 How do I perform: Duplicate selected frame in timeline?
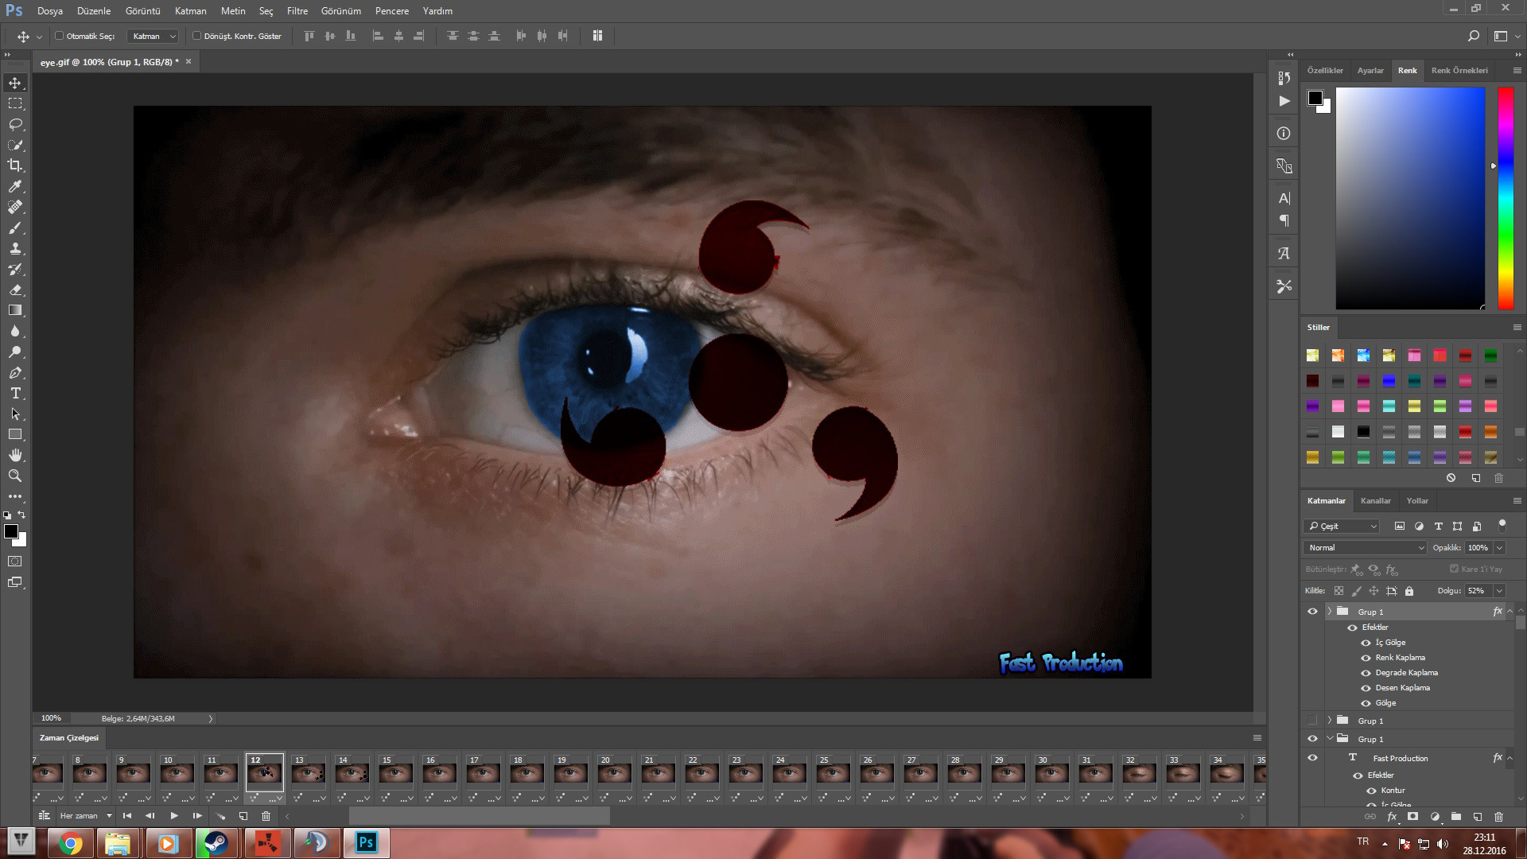(x=243, y=816)
